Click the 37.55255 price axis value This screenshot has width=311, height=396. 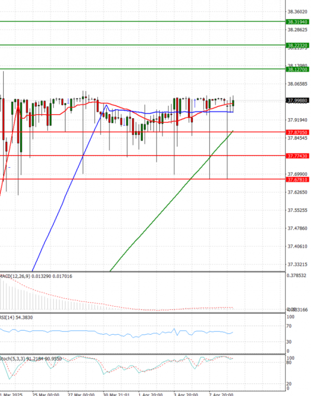click(298, 210)
